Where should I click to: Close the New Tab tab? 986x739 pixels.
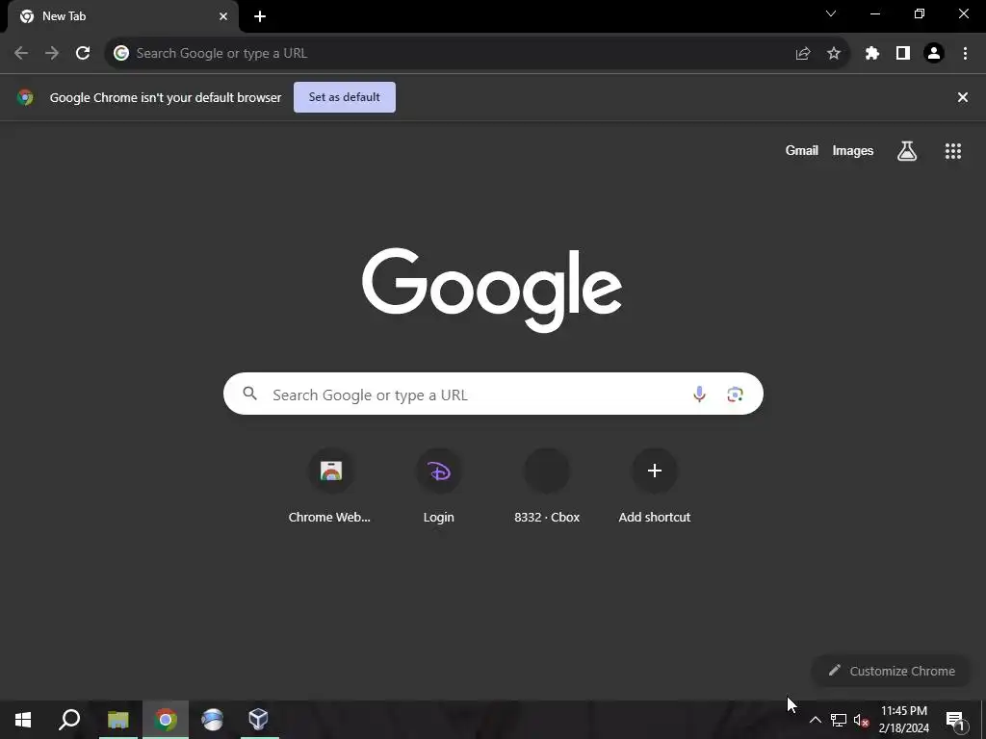tap(223, 16)
